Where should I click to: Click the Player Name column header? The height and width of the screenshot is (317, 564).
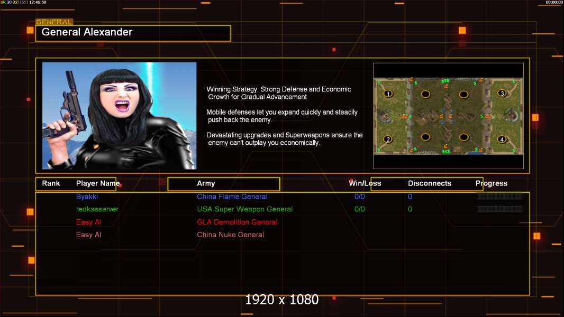[98, 183]
